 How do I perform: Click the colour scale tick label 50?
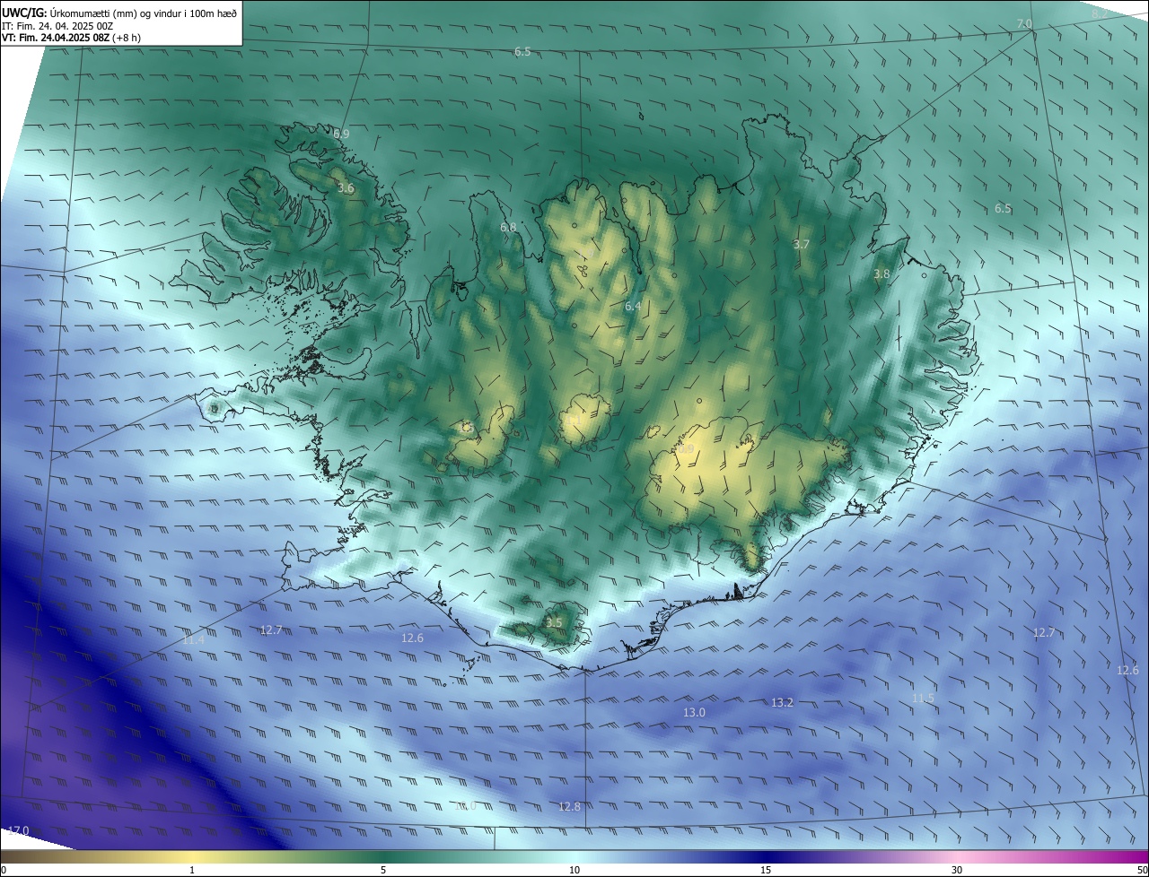coord(1142,870)
